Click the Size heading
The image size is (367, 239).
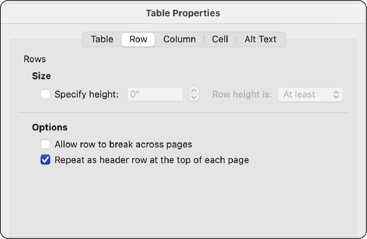[41, 76]
